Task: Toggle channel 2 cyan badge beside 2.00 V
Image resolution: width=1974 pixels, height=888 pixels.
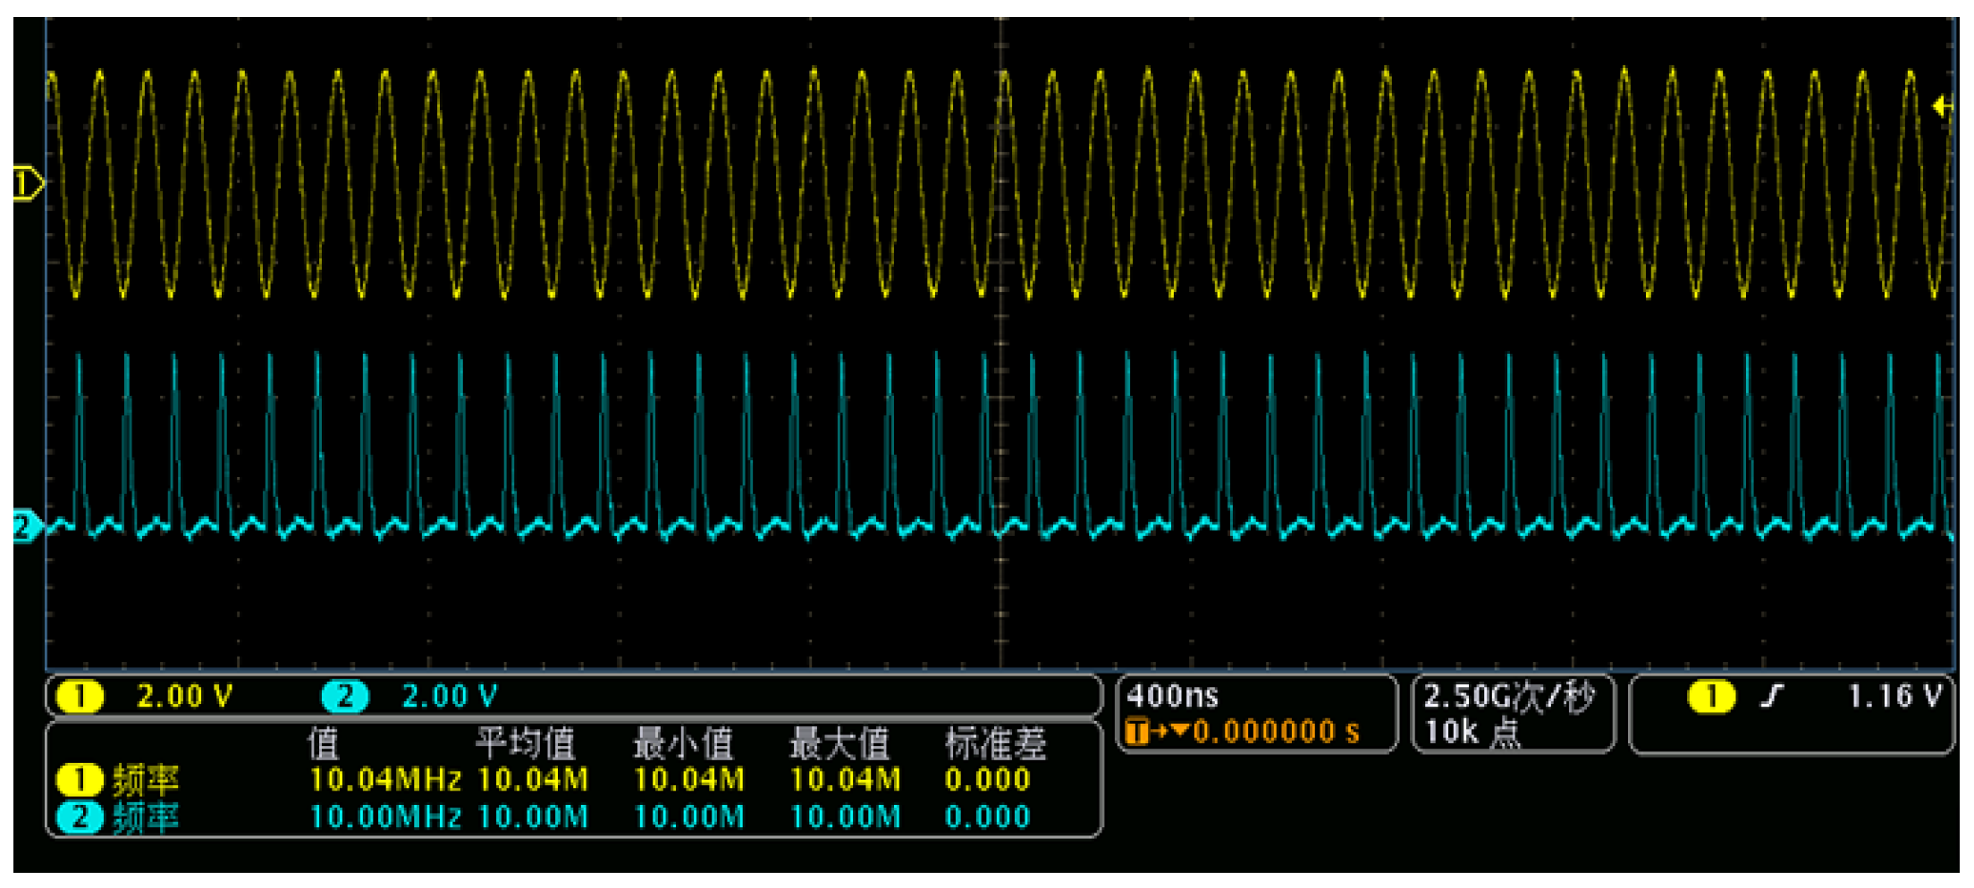Action: coord(345,696)
